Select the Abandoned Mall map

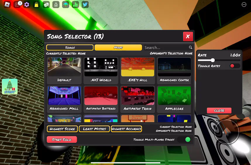pyautogui.click(x=64, y=99)
